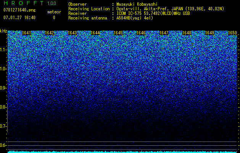
Task: Click the 0.7 kHz axis label
Action: coord(3,126)
